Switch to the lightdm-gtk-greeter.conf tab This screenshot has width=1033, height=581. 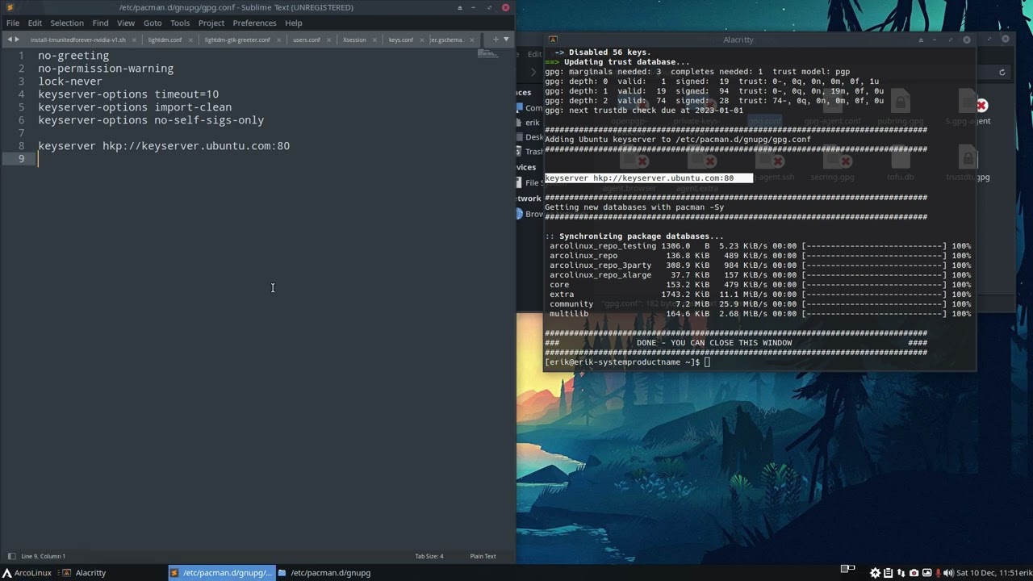[x=237, y=40]
